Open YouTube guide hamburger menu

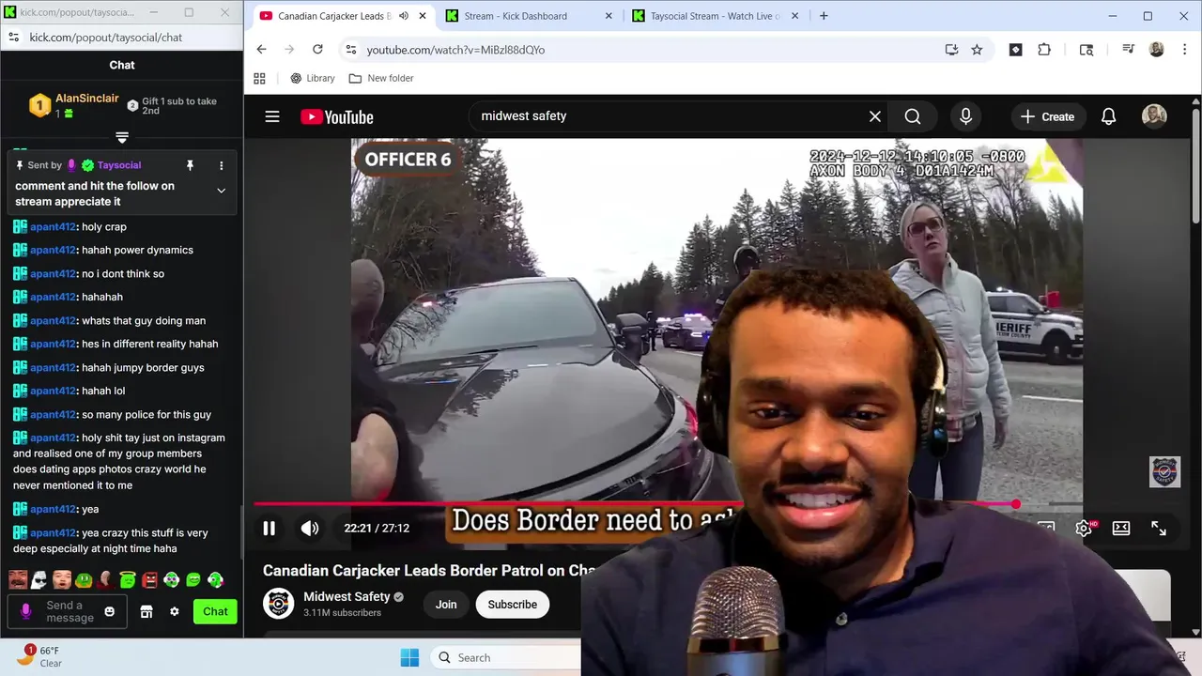click(272, 116)
